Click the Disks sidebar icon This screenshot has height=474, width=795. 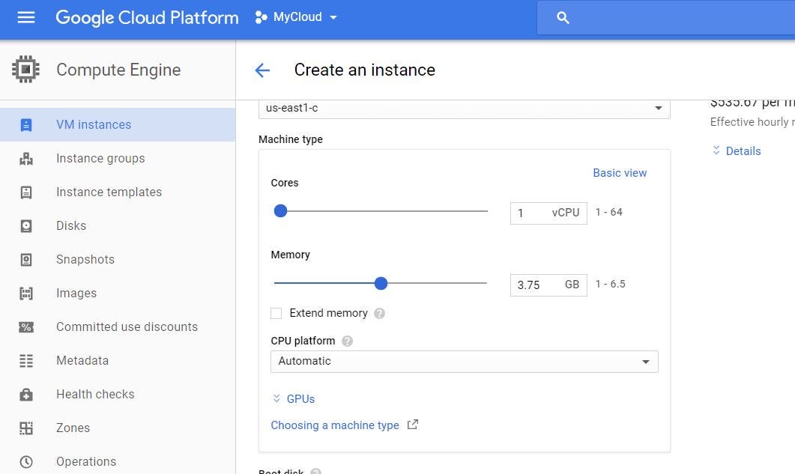tap(26, 225)
